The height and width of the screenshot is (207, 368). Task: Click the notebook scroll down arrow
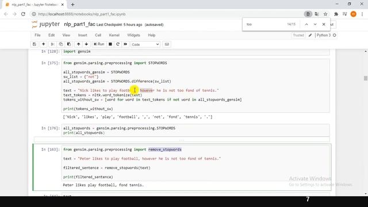pos(366,194)
